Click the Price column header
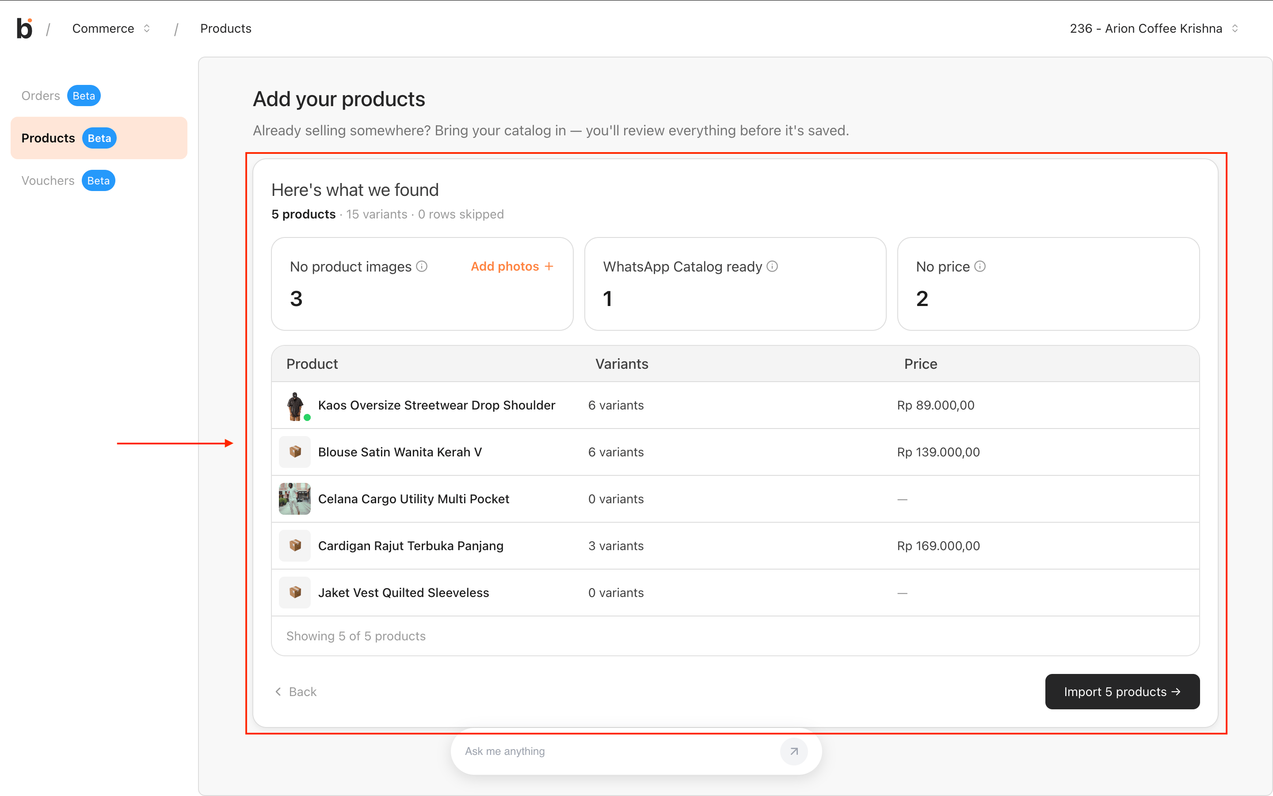This screenshot has height=796, width=1273. [x=921, y=364]
